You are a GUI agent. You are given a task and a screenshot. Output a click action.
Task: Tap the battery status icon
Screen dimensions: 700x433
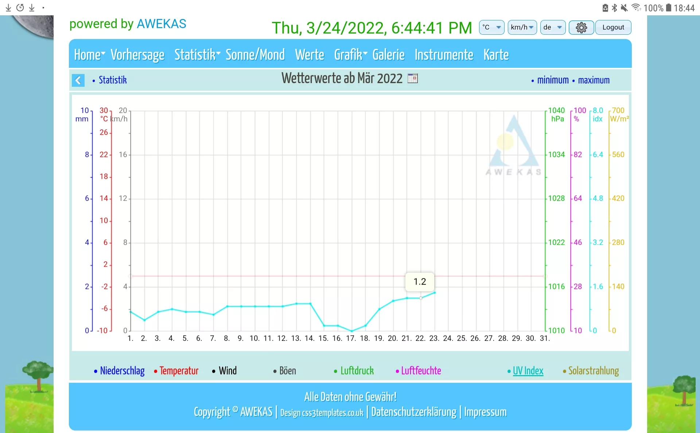point(669,8)
